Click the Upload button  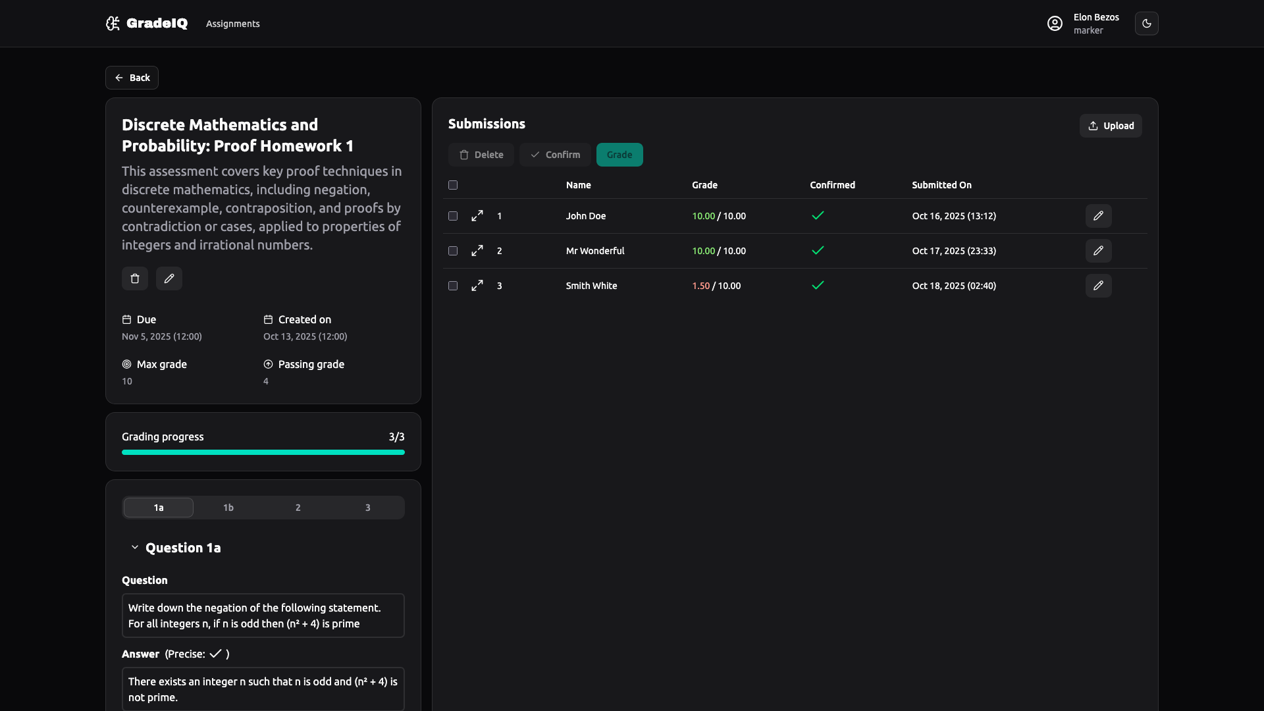click(1111, 126)
